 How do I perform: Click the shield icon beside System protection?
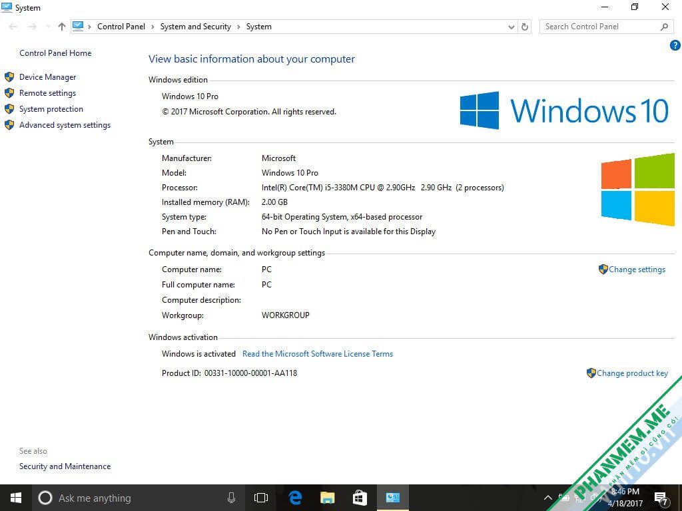[x=9, y=109]
